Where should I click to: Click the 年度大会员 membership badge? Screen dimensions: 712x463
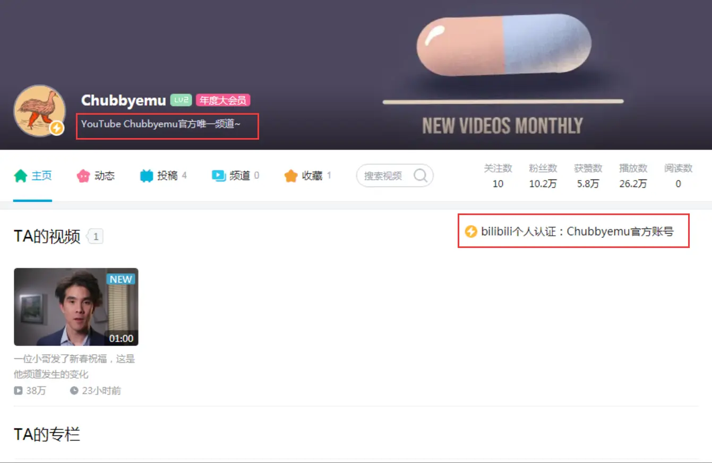[x=223, y=100]
